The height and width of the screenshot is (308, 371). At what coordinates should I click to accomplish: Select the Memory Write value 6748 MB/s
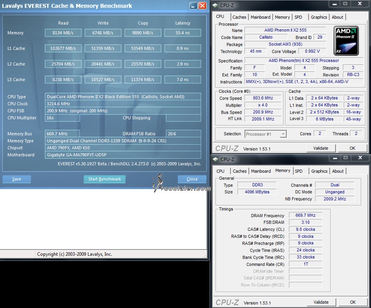point(103,33)
